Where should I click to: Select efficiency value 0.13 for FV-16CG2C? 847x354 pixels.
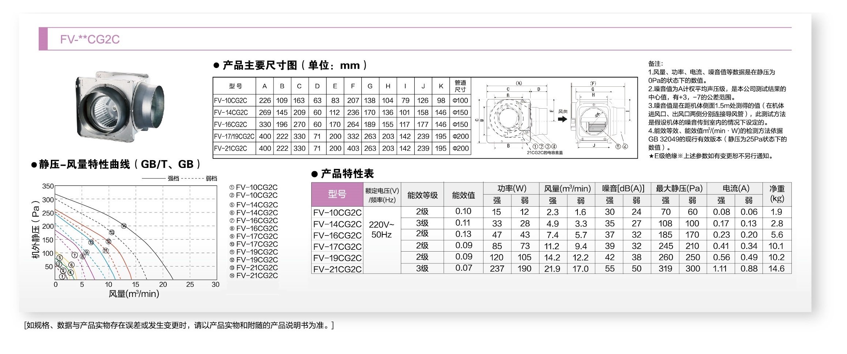coord(463,234)
